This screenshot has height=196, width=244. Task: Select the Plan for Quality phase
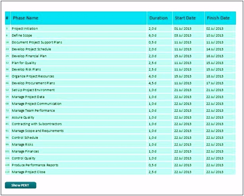click(x=24, y=63)
